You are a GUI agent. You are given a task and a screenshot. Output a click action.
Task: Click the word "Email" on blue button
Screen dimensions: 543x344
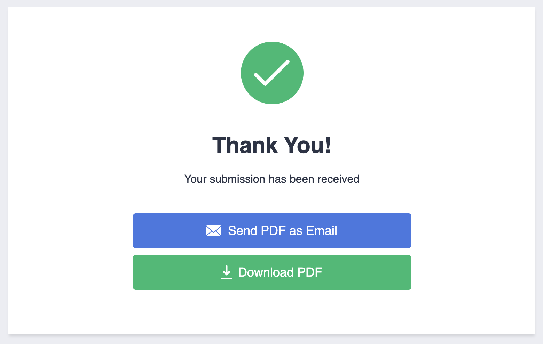(x=322, y=231)
